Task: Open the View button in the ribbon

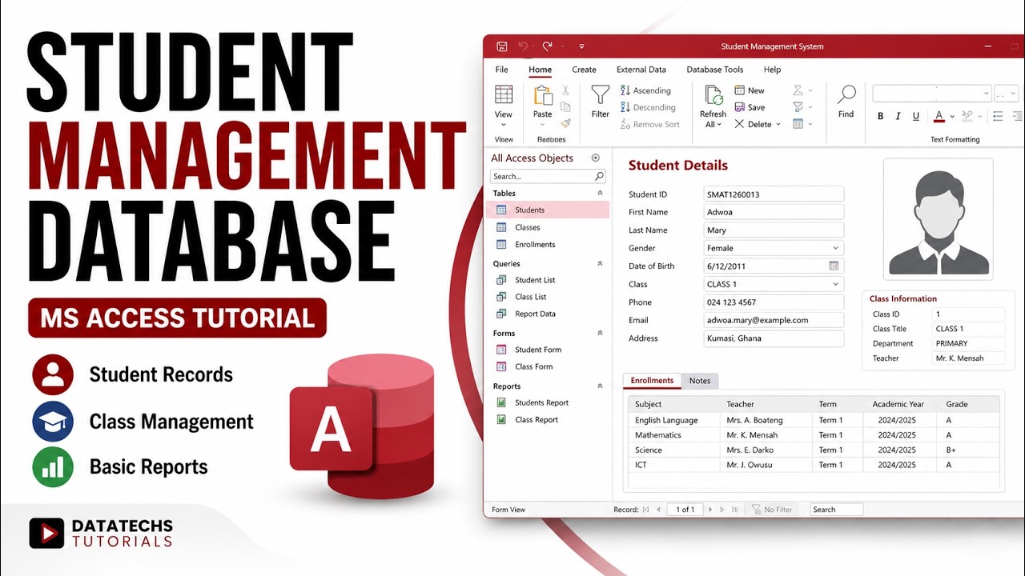Action: coord(504,106)
